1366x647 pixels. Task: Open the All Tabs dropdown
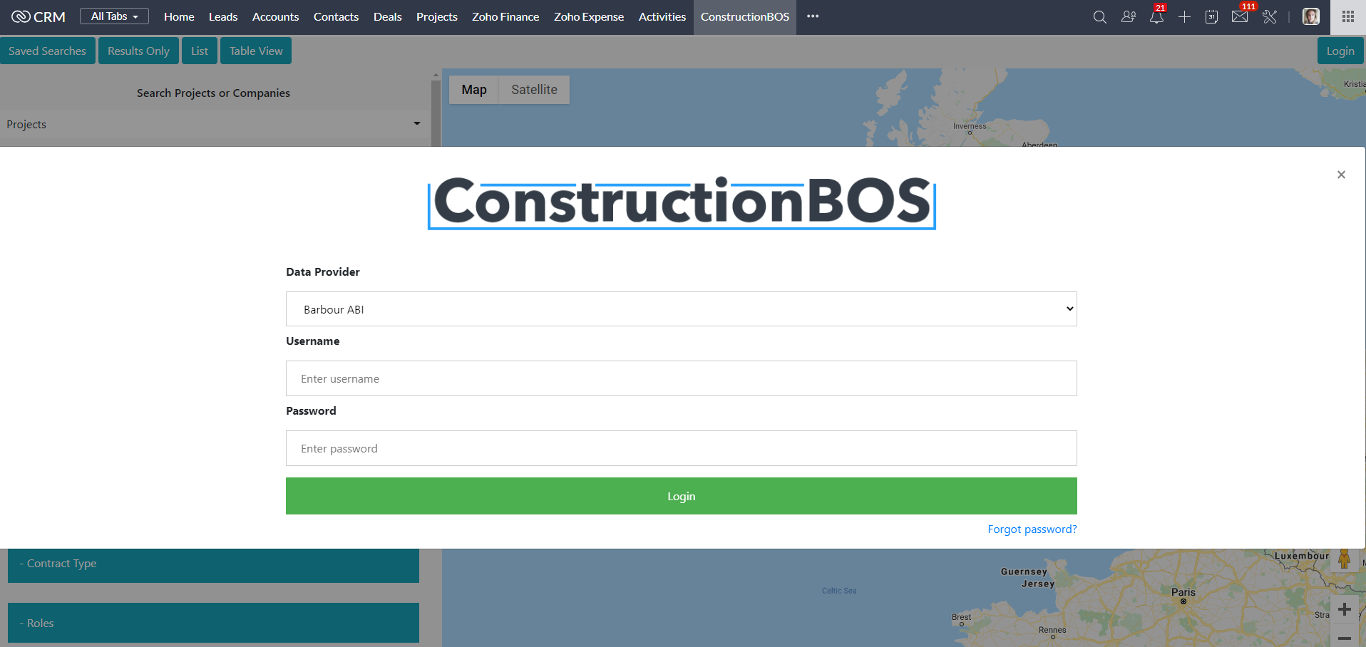pyautogui.click(x=114, y=16)
